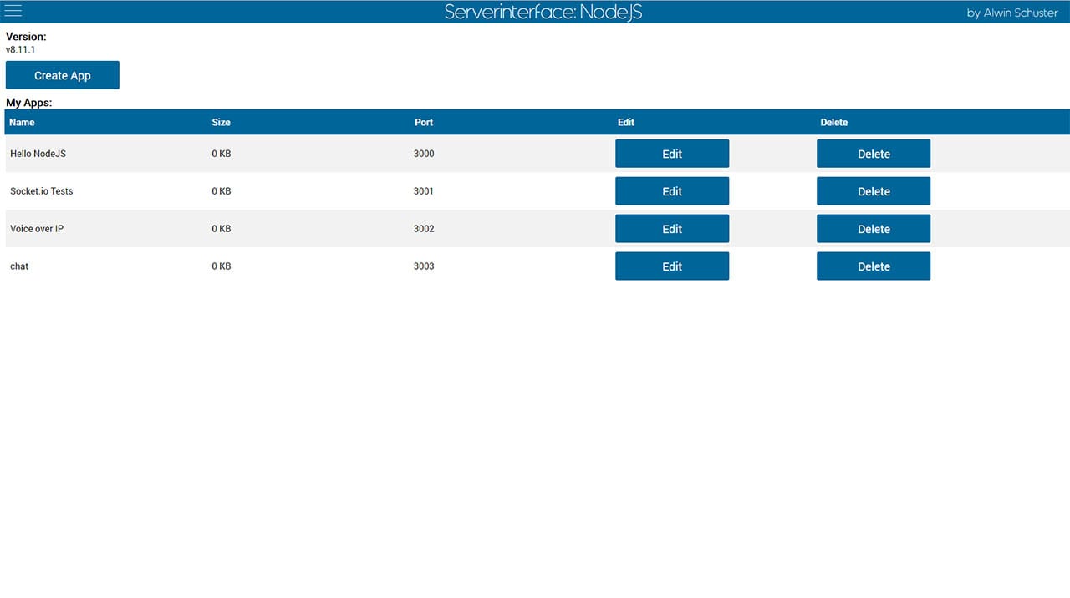Click the Port column header
Viewport: 1070px width, 598px height.
(424, 122)
